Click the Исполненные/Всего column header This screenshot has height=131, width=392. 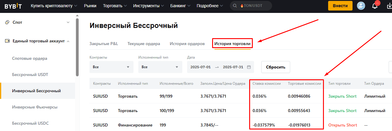tap(176, 84)
